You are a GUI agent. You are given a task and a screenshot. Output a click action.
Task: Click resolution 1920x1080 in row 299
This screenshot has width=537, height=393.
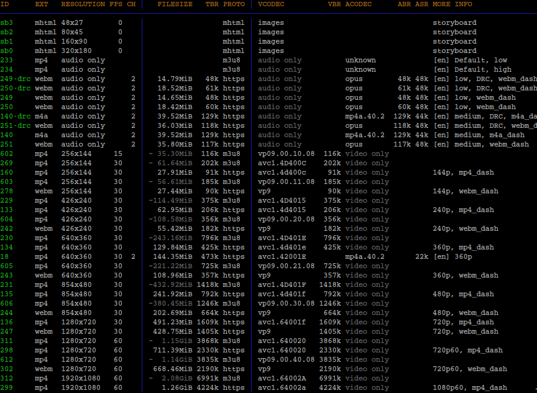click(81, 387)
